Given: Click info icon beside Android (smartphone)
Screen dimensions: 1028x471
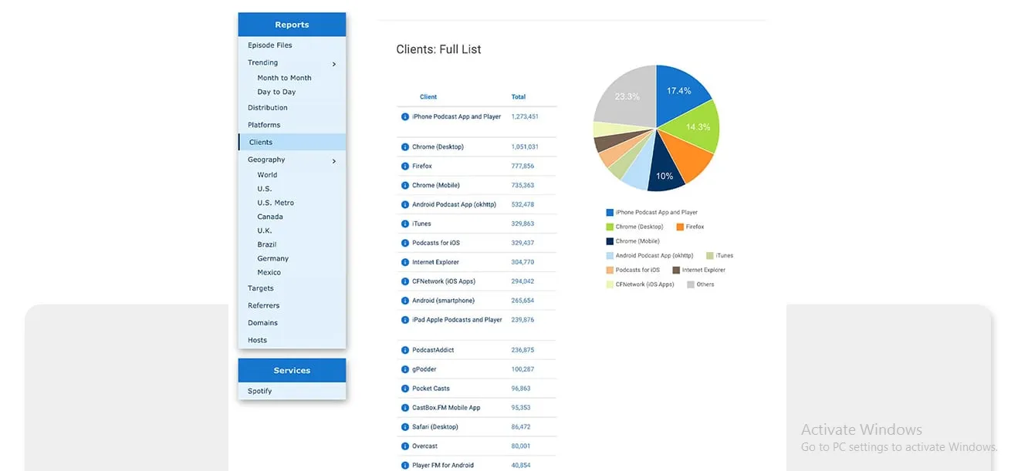Looking at the screenshot, I should tap(405, 301).
